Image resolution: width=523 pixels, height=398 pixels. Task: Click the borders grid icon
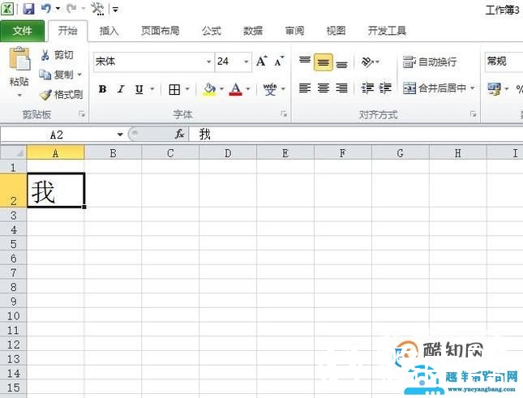pos(174,89)
